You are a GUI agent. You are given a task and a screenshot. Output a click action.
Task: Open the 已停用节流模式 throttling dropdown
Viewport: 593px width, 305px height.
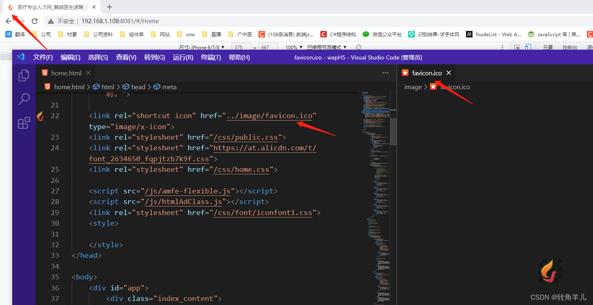tap(327, 48)
